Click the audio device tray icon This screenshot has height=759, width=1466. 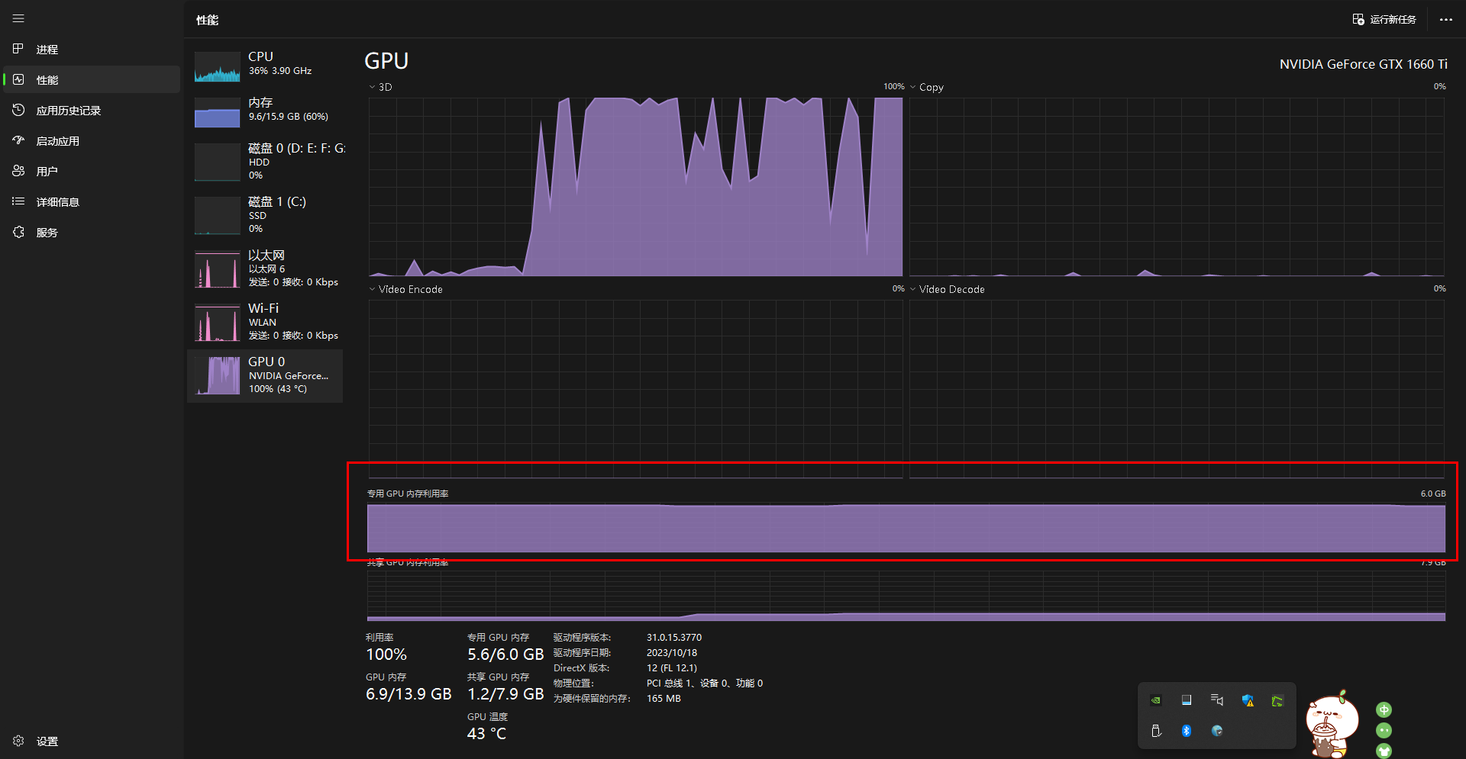(x=1217, y=700)
